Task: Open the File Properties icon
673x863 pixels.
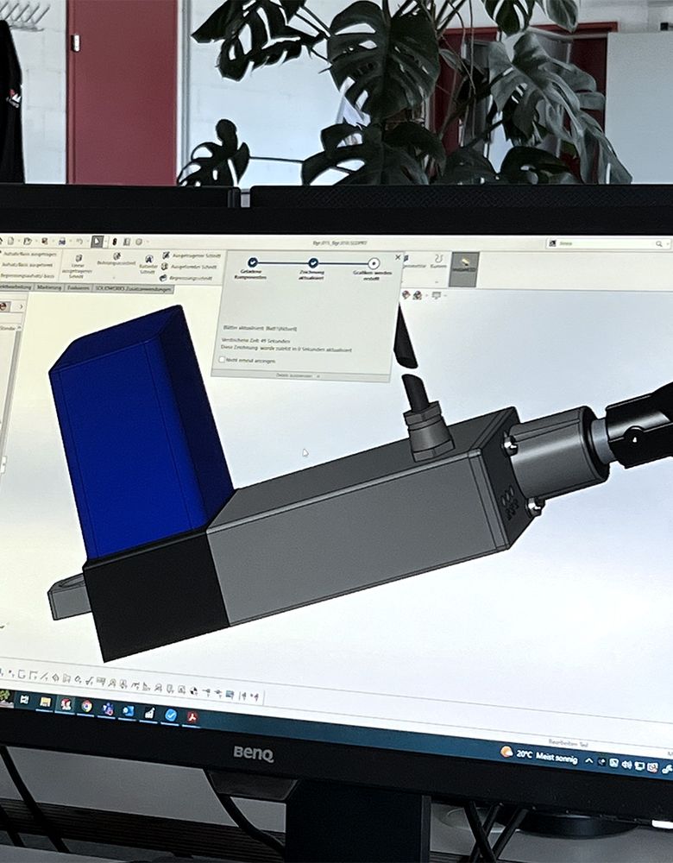Action: coord(127,243)
